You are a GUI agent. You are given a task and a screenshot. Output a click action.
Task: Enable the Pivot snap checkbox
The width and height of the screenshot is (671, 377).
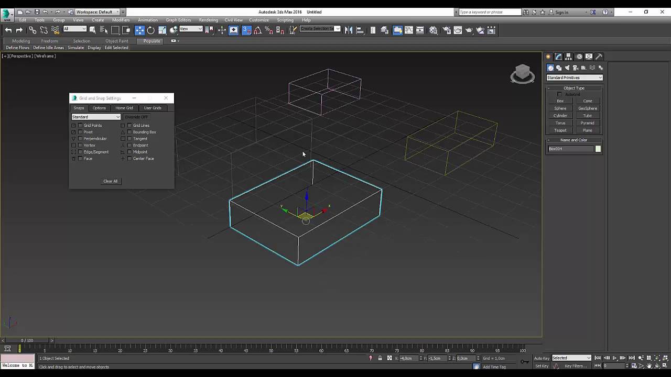80,132
